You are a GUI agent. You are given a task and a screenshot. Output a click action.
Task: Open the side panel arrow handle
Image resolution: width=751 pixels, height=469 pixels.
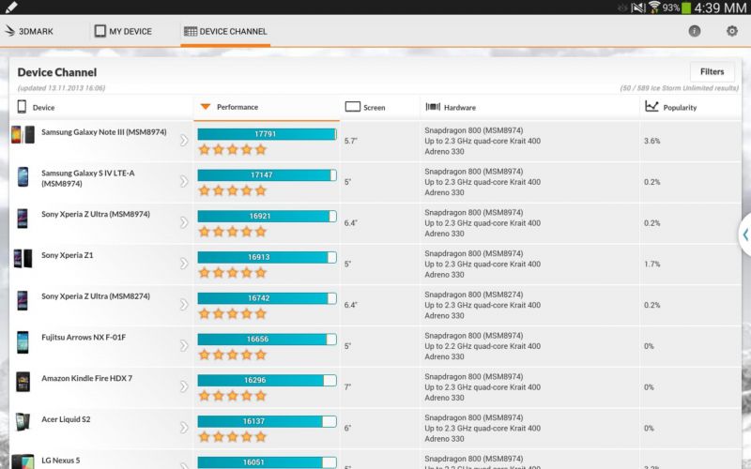745,234
